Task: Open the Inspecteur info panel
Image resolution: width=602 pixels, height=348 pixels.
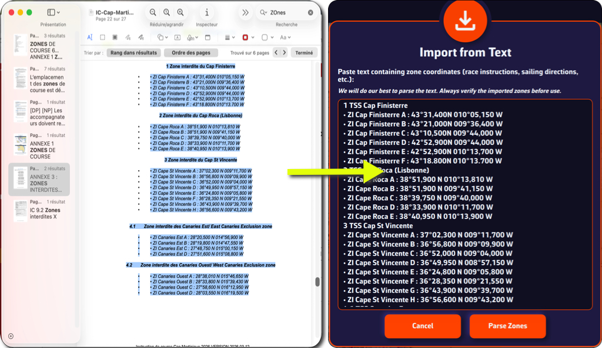Action: (206, 12)
